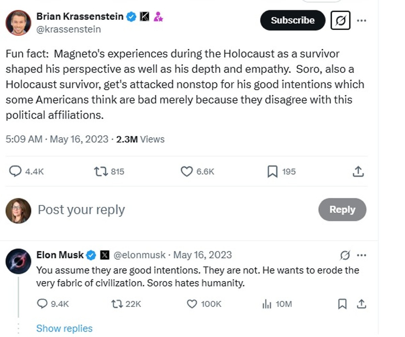This screenshot has height=337, width=405.
Task: Open more options on Elon Musk's reply
Action: pos(361,255)
